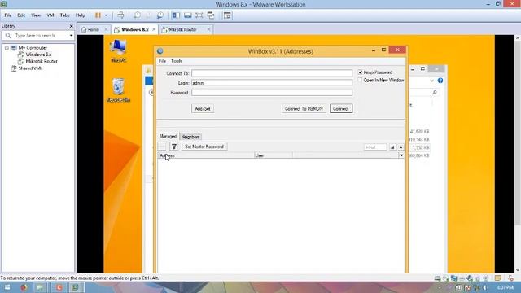Open This PC desktop icon in guest
Screen dimensions: 521x293
point(119,50)
